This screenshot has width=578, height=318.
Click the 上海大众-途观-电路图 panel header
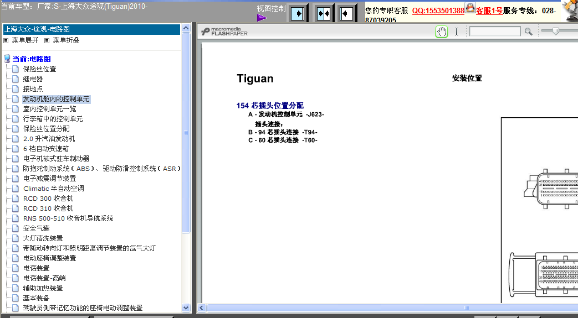(x=91, y=29)
